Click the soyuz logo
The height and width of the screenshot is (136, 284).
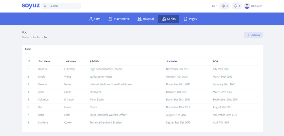pos(31,5)
